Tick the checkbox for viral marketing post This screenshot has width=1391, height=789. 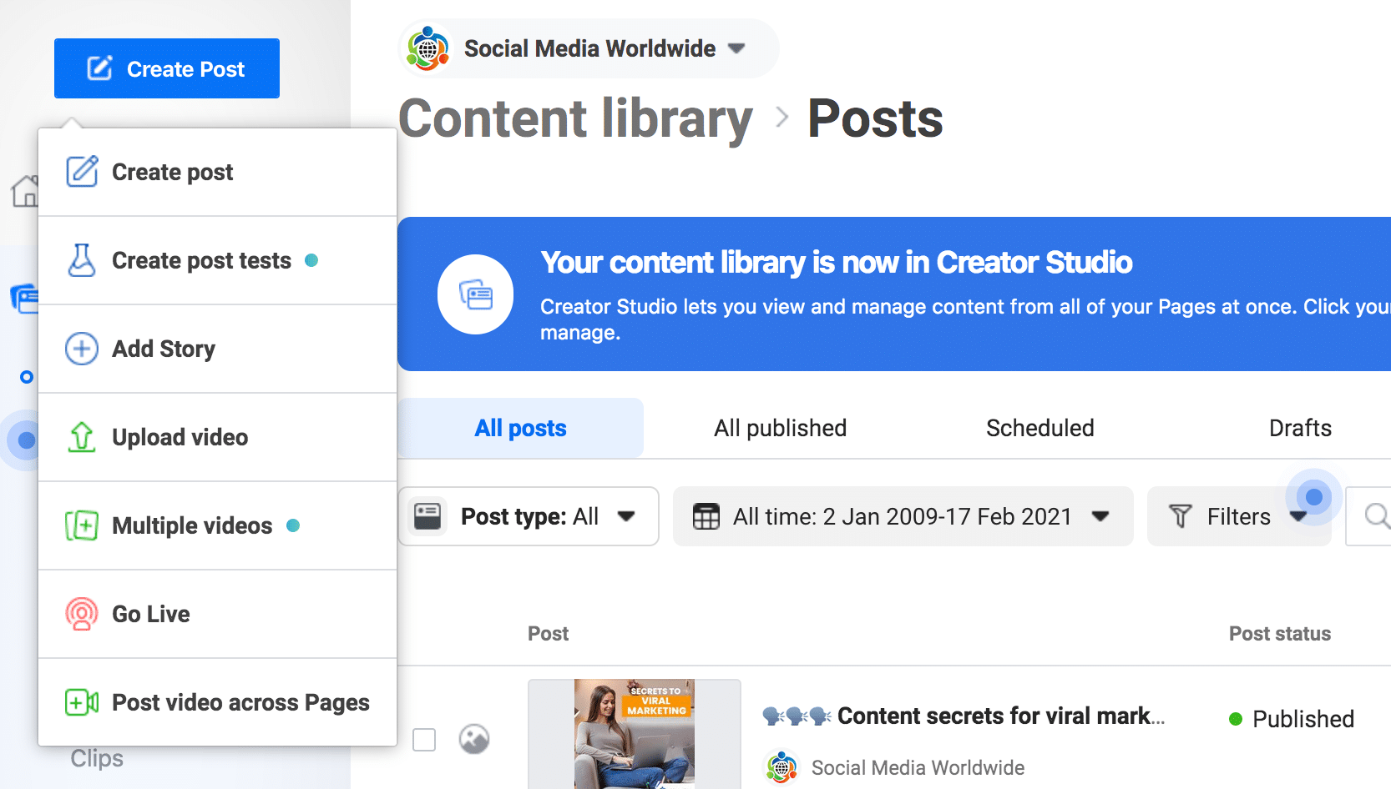point(424,739)
